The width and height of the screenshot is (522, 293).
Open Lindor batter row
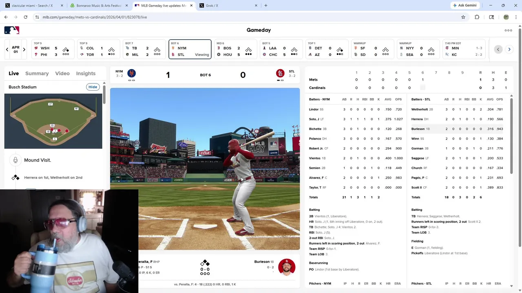(356, 109)
